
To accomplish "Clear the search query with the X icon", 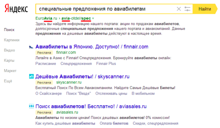I will click(x=179, y=9).
